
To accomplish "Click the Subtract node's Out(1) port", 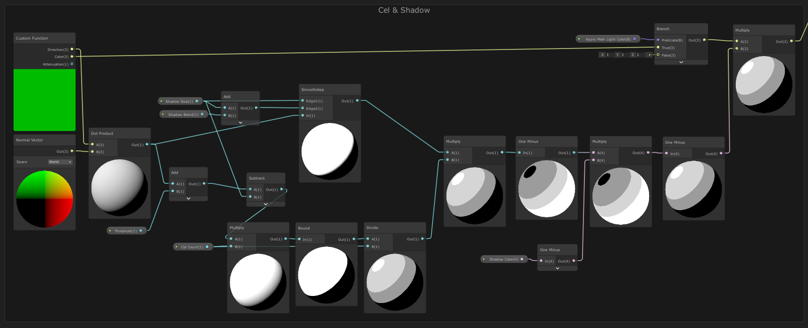I will click(282, 189).
